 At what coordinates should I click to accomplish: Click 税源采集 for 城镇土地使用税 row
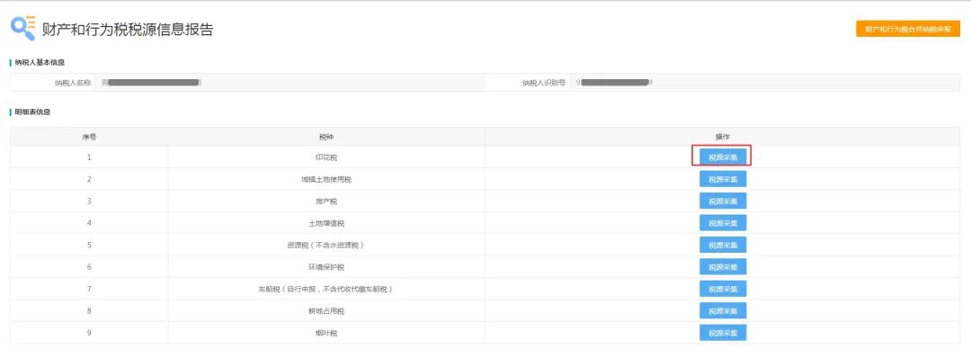click(723, 179)
